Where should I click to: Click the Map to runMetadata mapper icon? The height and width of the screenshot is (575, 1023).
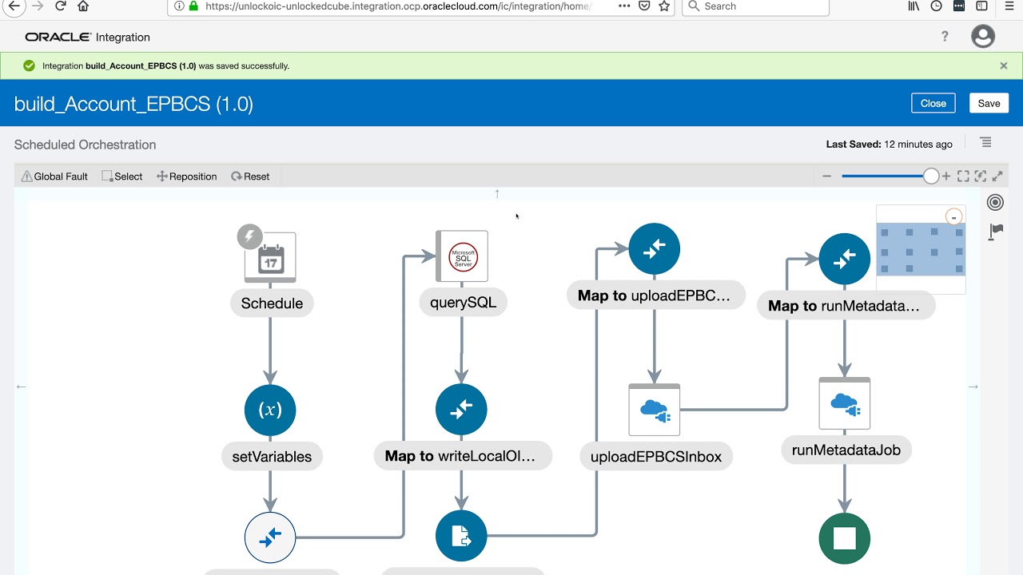pos(845,259)
